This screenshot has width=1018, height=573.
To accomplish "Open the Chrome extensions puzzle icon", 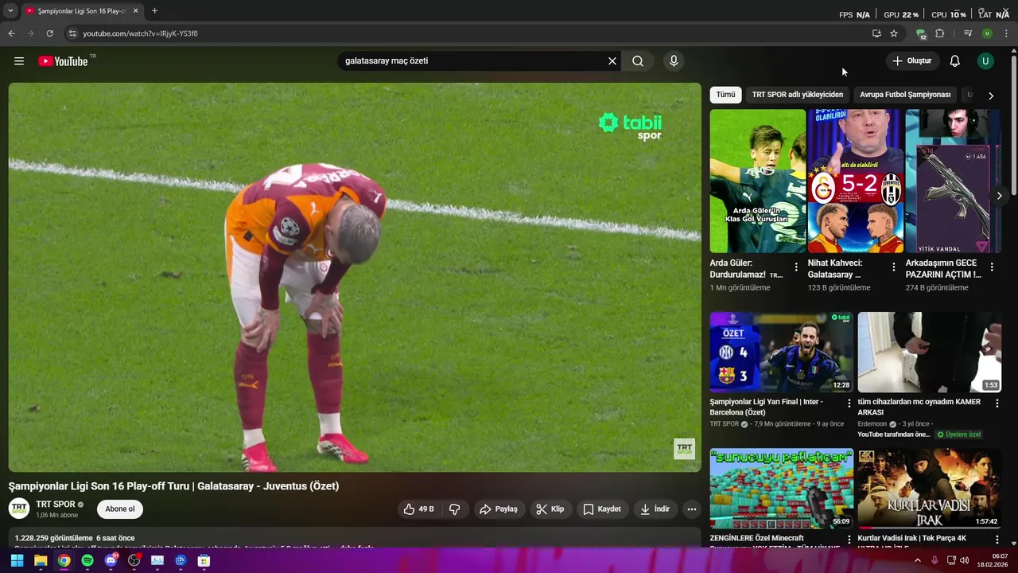I will 940,33.
